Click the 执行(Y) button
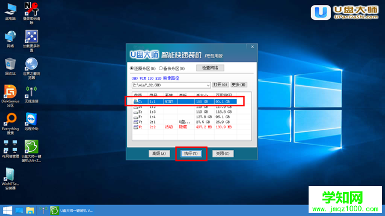Image resolution: width=385 pixels, height=216 pixels. click(191, 154)
